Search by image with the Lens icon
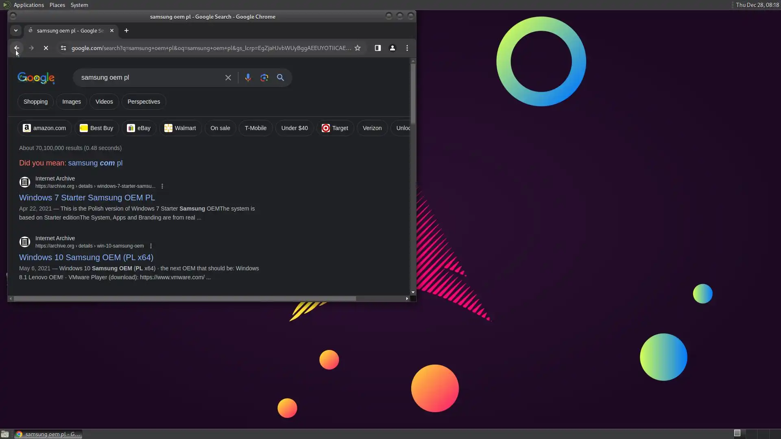This screenshot has width=781, height=439. coord(264,78)
